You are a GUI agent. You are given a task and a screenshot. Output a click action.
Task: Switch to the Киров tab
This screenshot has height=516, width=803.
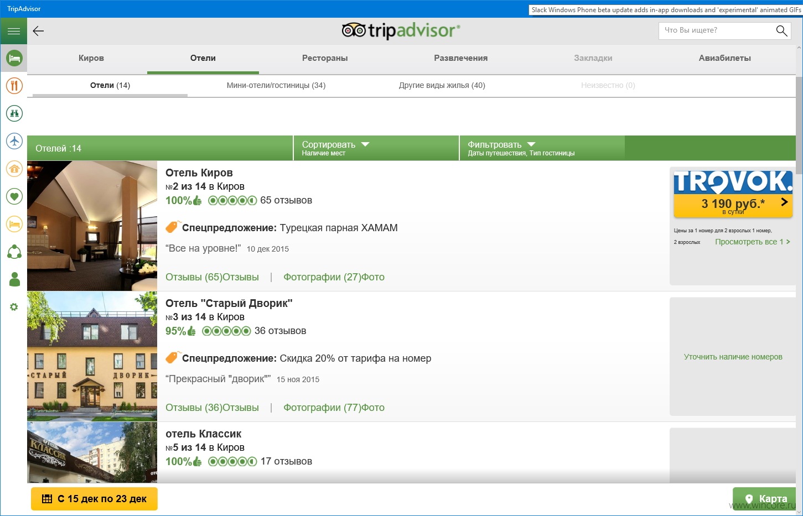tap(91, 58)
